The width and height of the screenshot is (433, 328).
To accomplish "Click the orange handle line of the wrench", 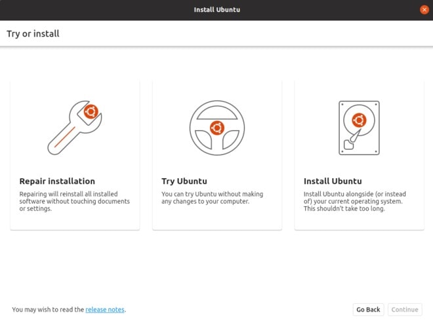I will [64, 137].
